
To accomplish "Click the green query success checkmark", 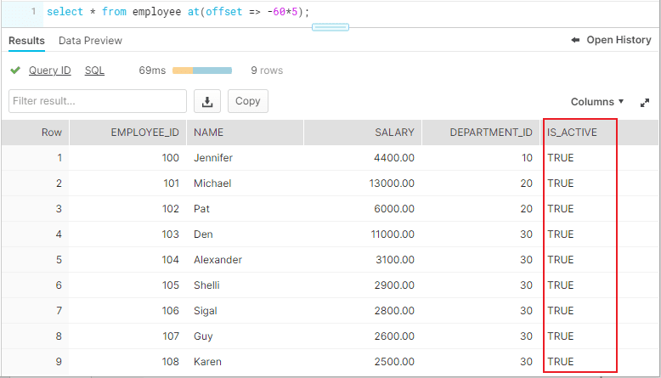I will pos(15,70).
